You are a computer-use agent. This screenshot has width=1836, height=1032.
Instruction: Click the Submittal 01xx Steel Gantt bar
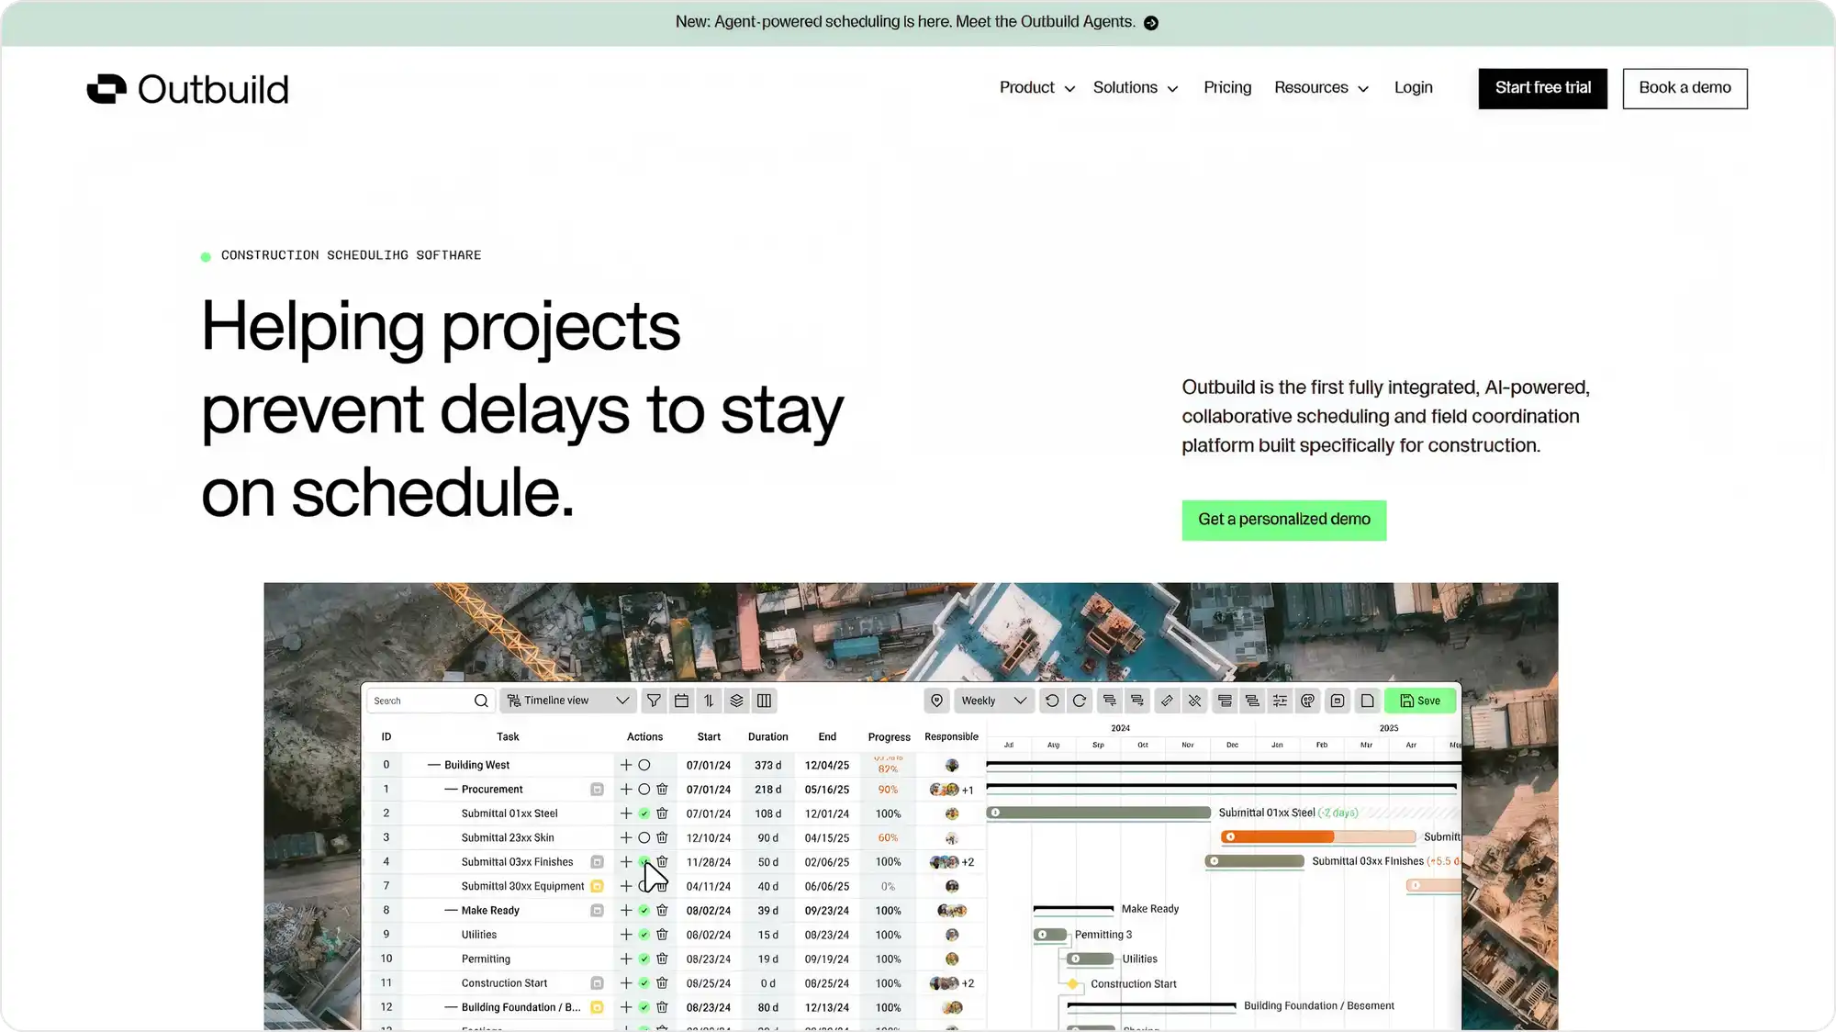click(x=1099, y=813)
